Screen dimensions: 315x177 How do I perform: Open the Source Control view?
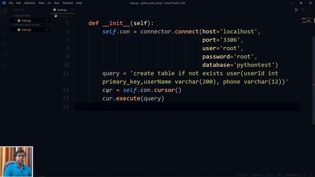[5, 33]
